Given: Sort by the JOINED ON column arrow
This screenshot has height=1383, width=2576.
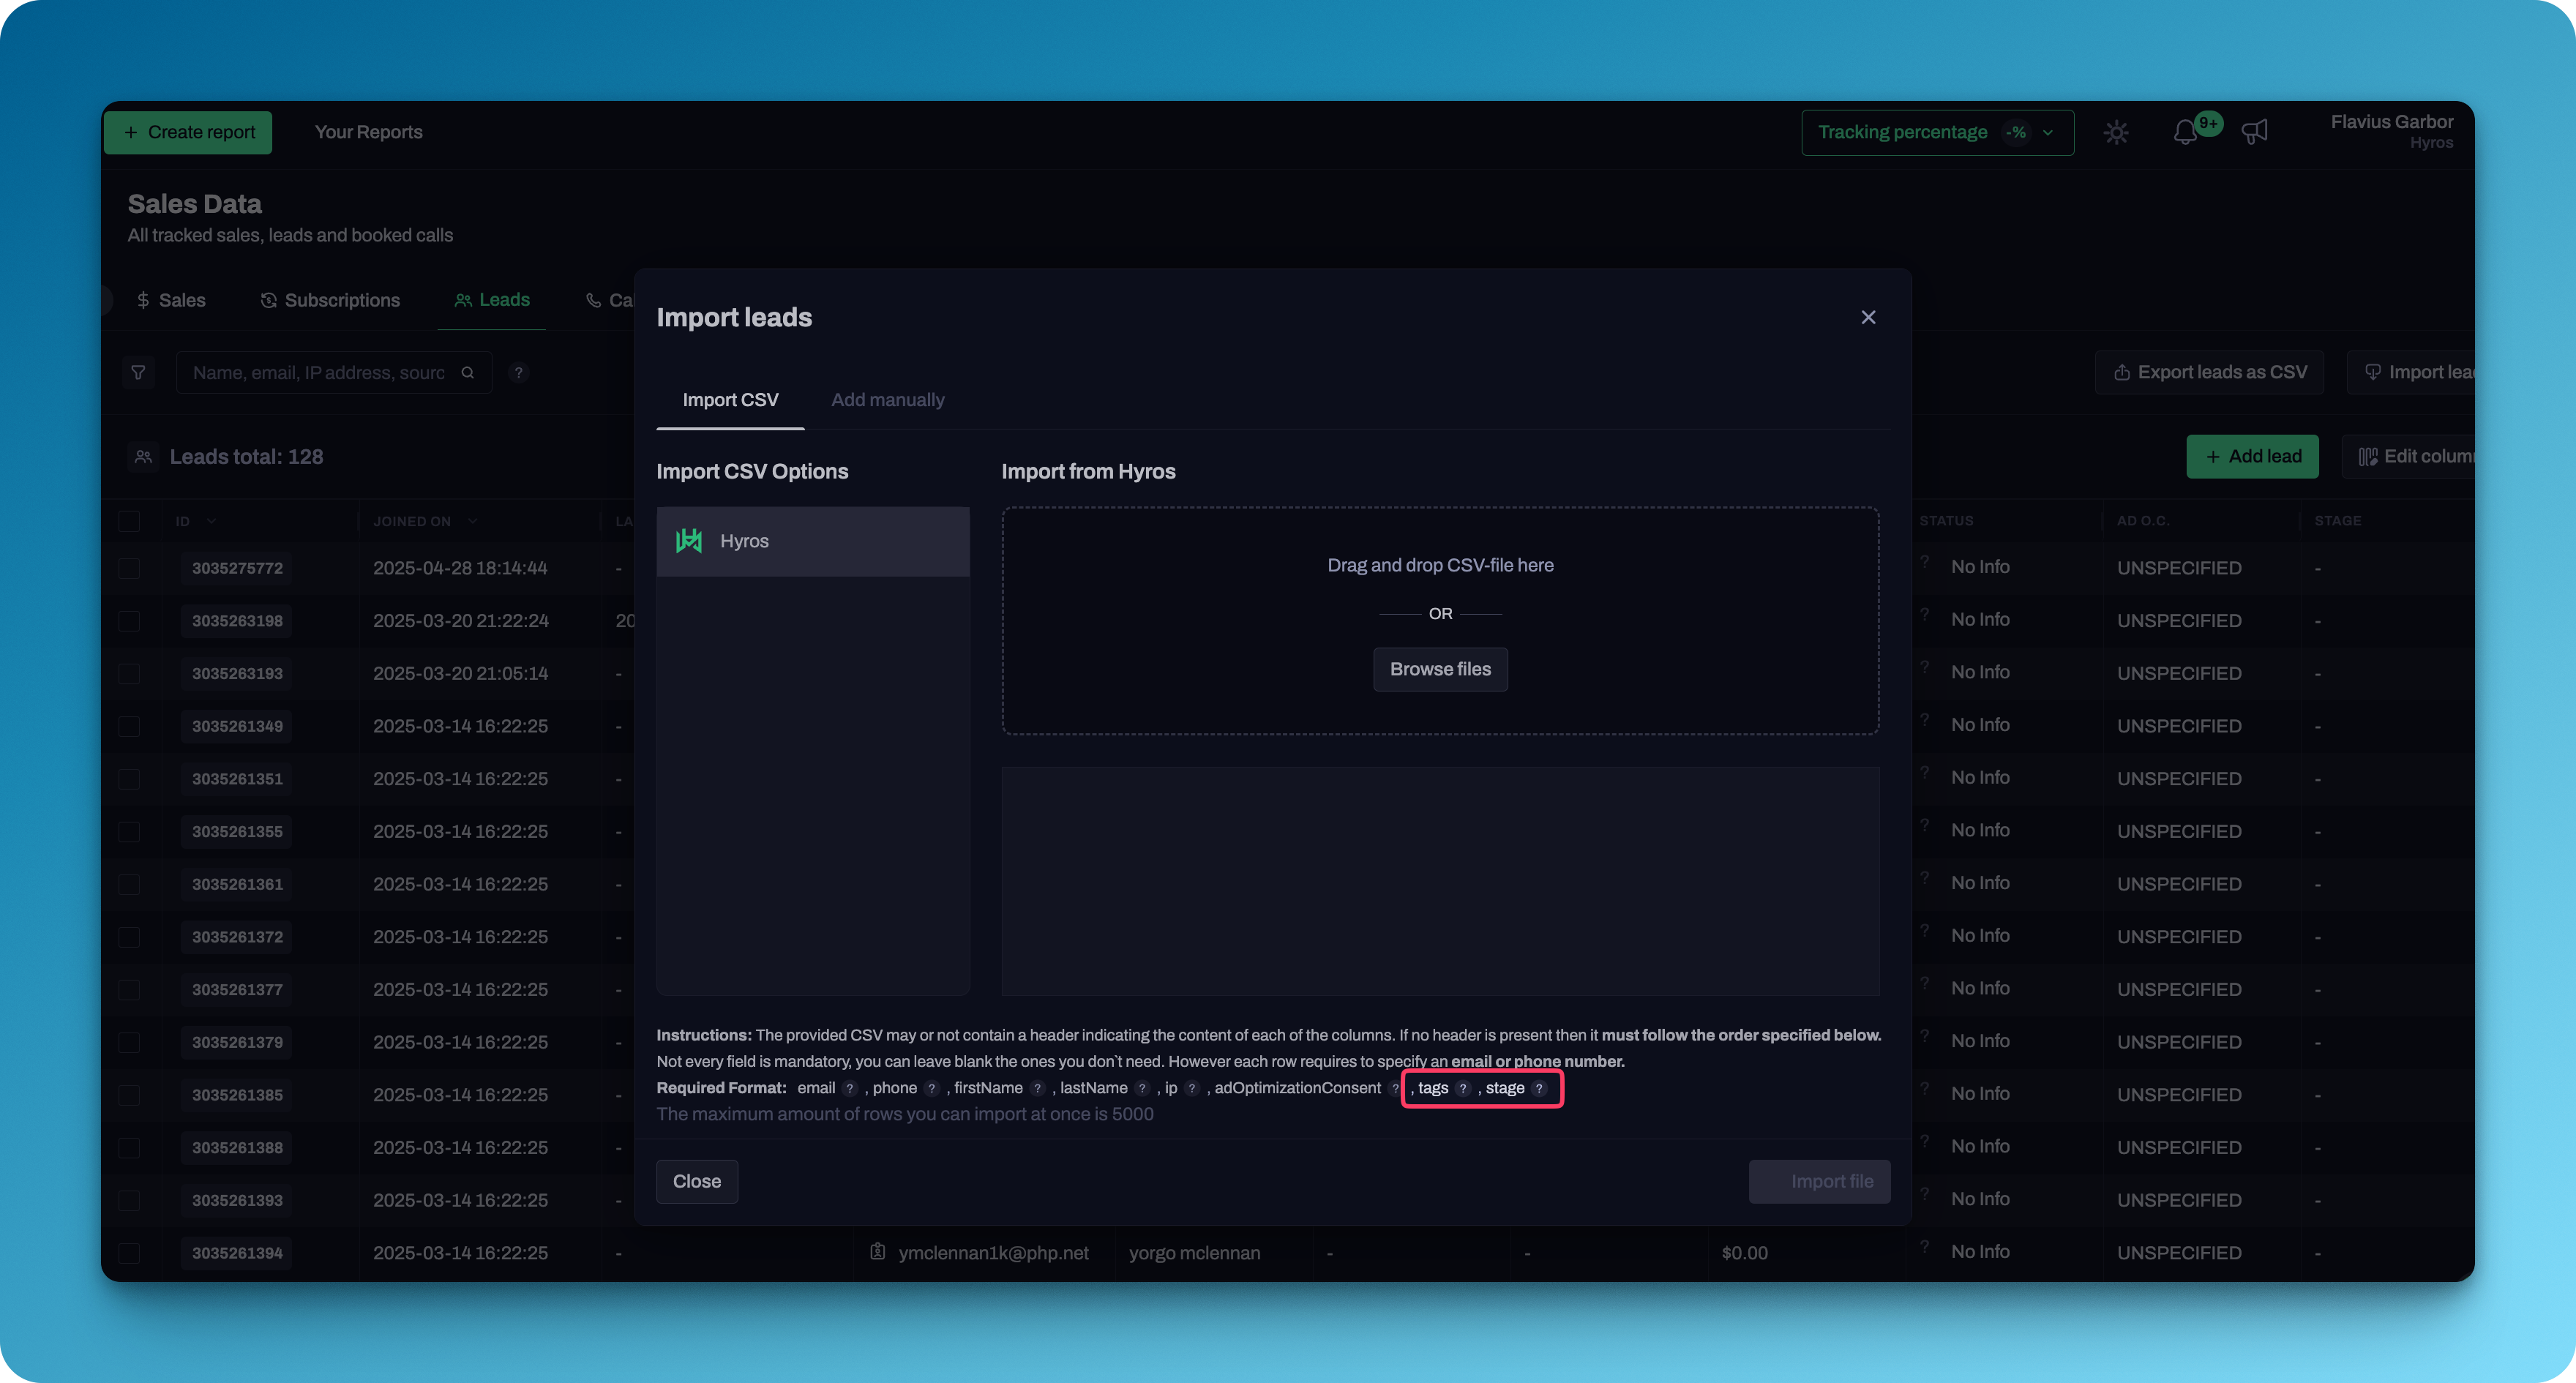Looking at the screenshot, I should point(473,521).
